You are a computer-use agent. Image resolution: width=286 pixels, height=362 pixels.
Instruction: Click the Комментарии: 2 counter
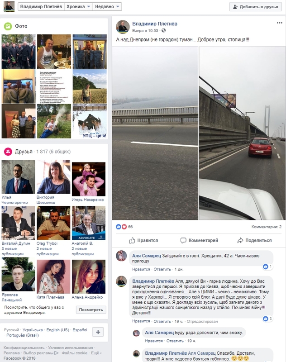(x=267, y=227)
